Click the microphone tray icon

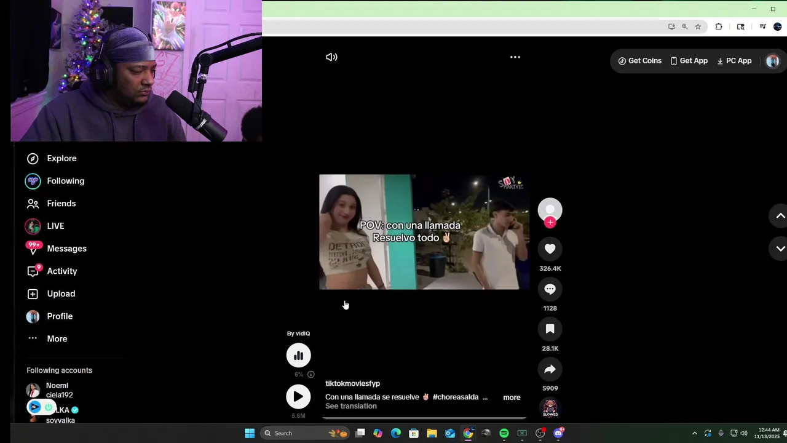pyautogui.click(x=721, y=433)
